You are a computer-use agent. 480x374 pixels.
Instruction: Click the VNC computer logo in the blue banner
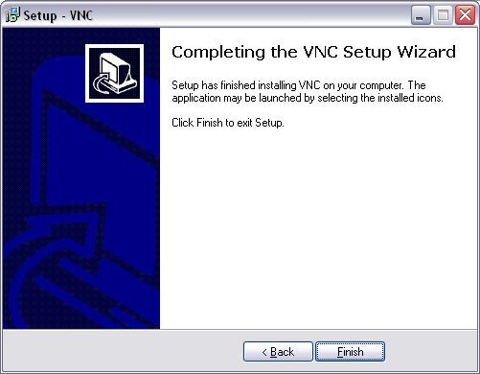click(x=114, y=73)
